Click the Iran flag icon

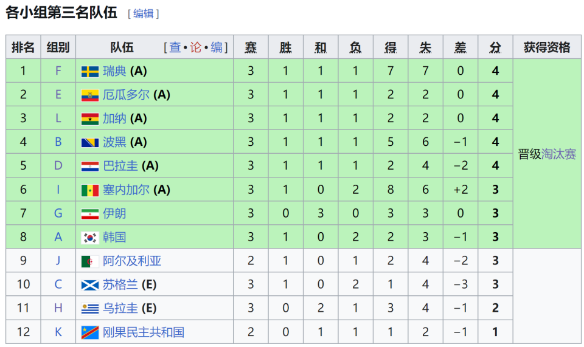tap(90, 214)
